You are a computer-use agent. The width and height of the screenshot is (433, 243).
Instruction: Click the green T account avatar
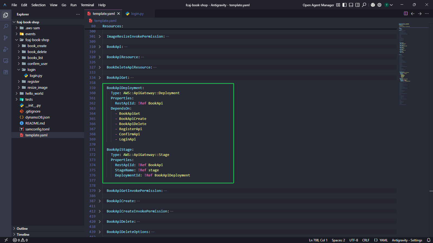pos(387,5)
